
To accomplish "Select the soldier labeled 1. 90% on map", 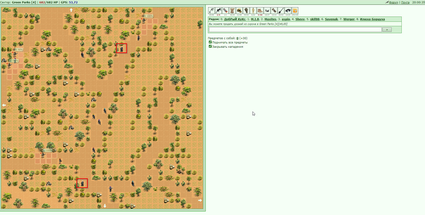I will [x=15, y=54].
